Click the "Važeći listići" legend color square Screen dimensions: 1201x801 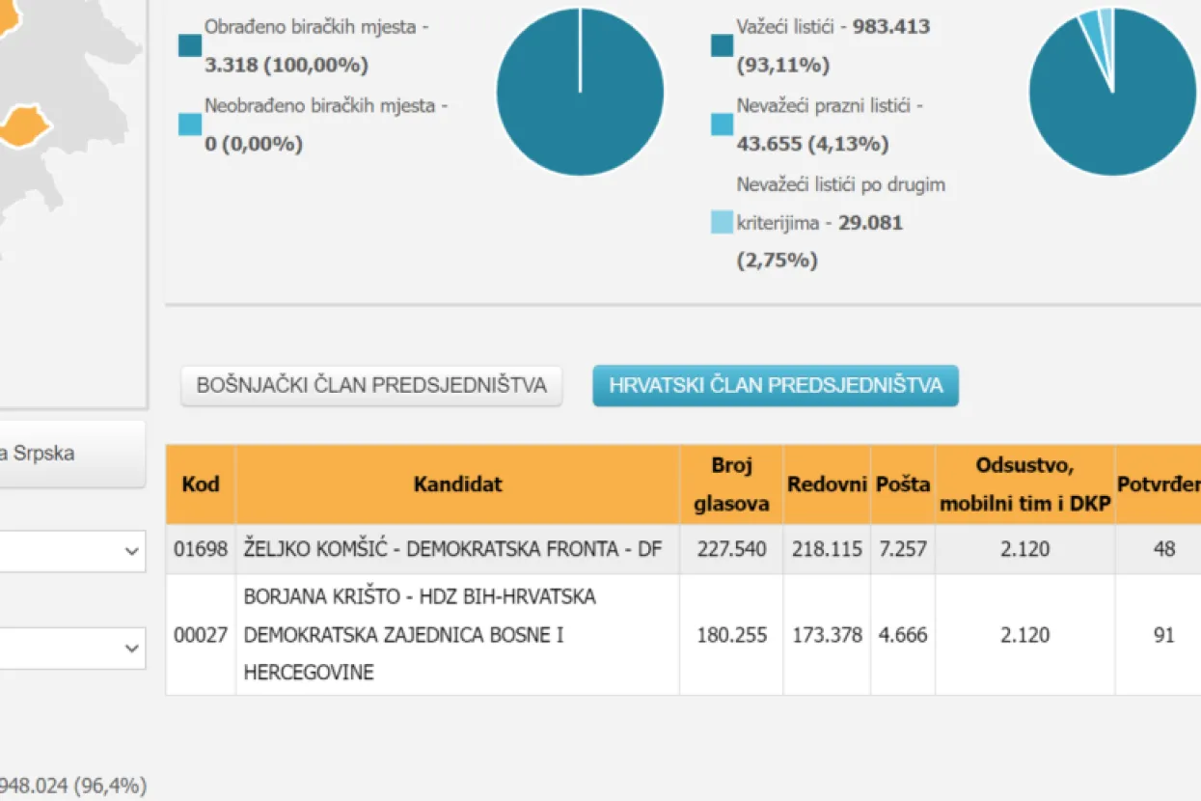[x=721, y=43]
